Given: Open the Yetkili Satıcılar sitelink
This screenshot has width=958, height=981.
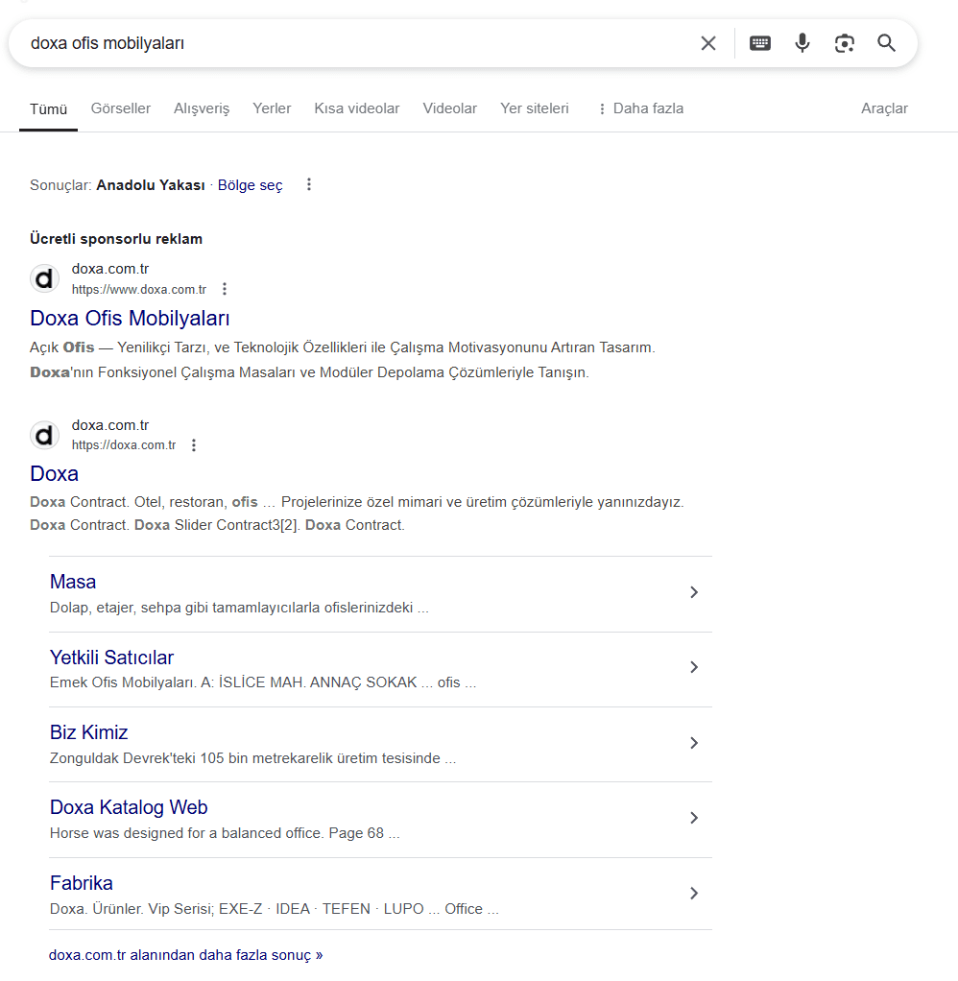Looking at the screenshot, I should [x=111, y=657].
